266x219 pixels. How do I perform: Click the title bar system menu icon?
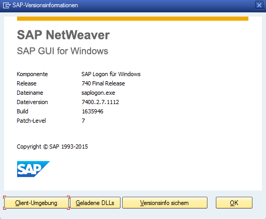[x=7, y=5]
